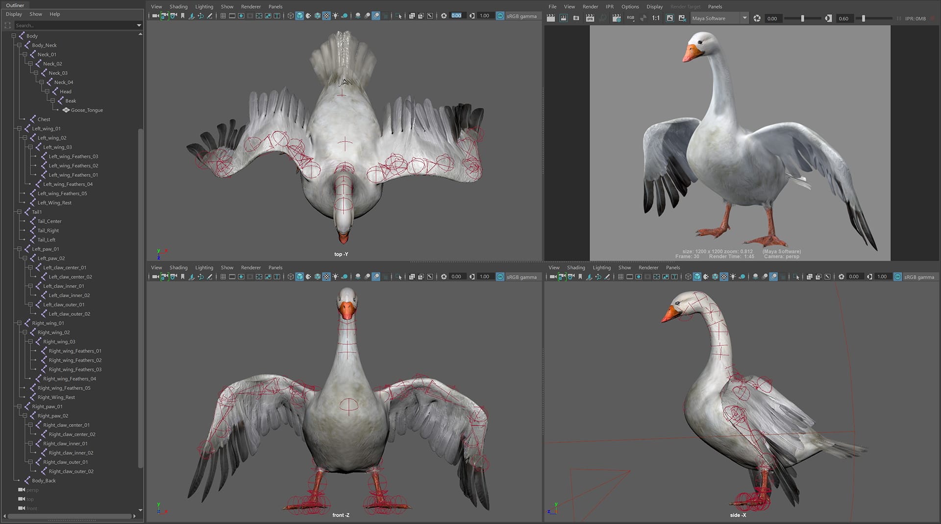Click Remove Image icon in Render View

click(682, 18)
